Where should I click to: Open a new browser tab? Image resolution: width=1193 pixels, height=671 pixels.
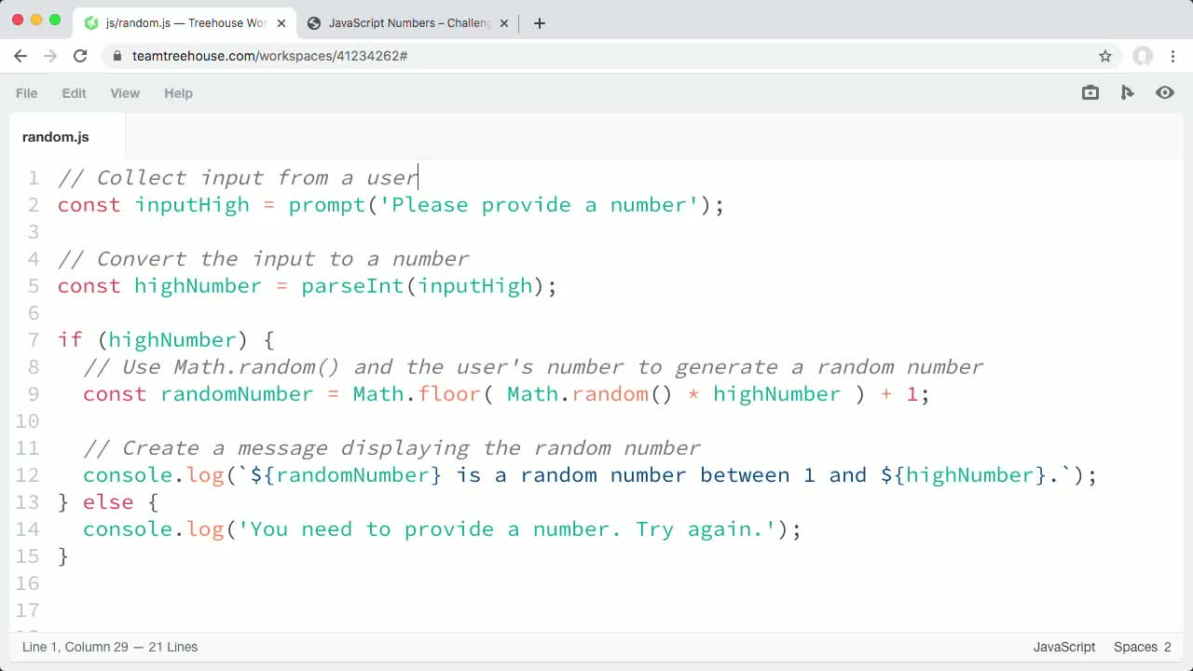540,23
